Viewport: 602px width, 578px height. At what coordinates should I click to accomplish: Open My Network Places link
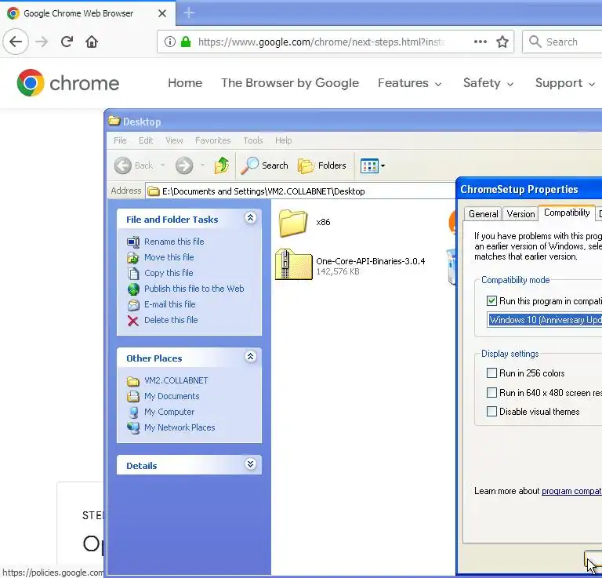pos(180,428)
